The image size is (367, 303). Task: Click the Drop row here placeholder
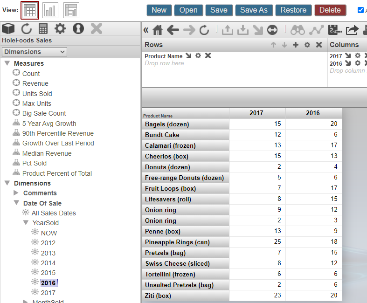(164, 63)
